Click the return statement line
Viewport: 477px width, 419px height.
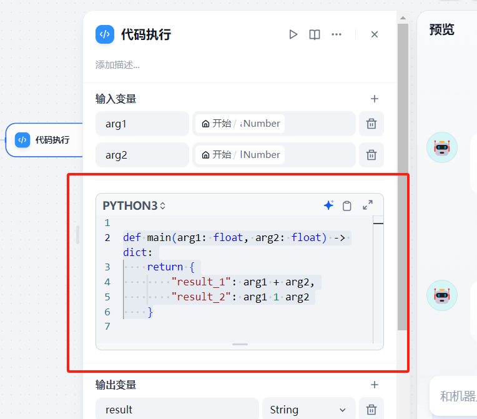coord(170,267)
